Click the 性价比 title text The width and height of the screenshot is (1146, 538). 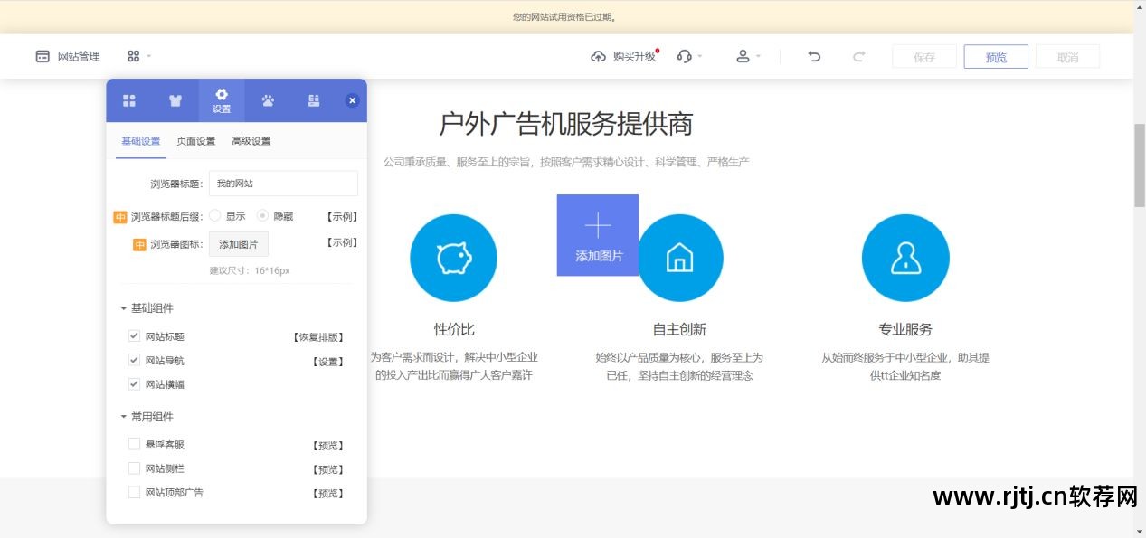point(453,329)
